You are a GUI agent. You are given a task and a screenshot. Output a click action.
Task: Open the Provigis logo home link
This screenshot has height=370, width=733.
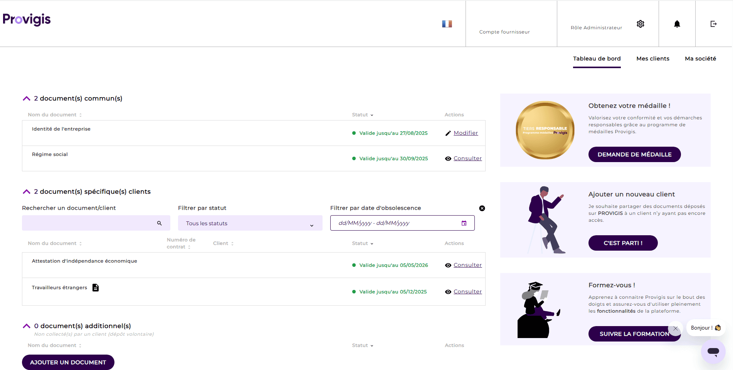tap(27, 19)
